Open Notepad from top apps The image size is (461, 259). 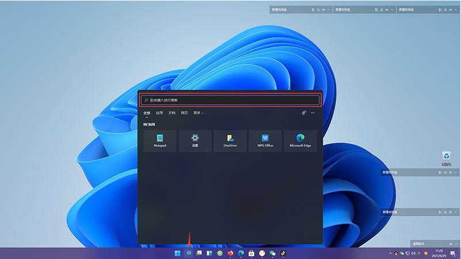click(x=159, y=141)
